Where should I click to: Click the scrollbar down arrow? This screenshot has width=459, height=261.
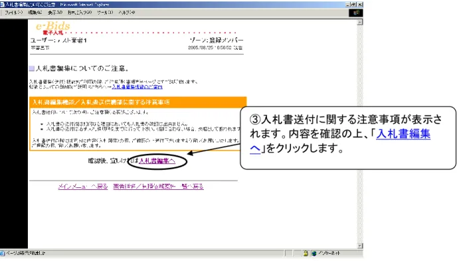[360, 246]
